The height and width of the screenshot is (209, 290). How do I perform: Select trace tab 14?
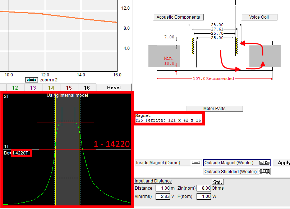pos(51,88)
